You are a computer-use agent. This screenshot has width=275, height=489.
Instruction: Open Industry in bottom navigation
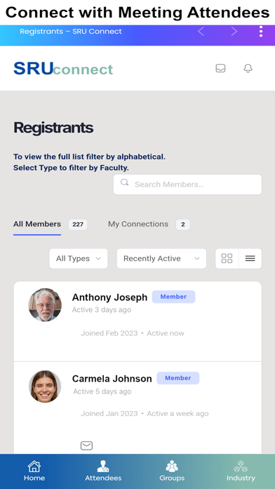click(x=241, y=471)
